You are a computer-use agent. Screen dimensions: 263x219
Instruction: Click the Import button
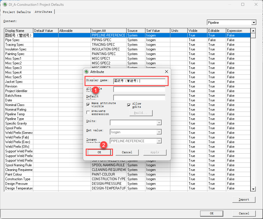coord(244,200)
